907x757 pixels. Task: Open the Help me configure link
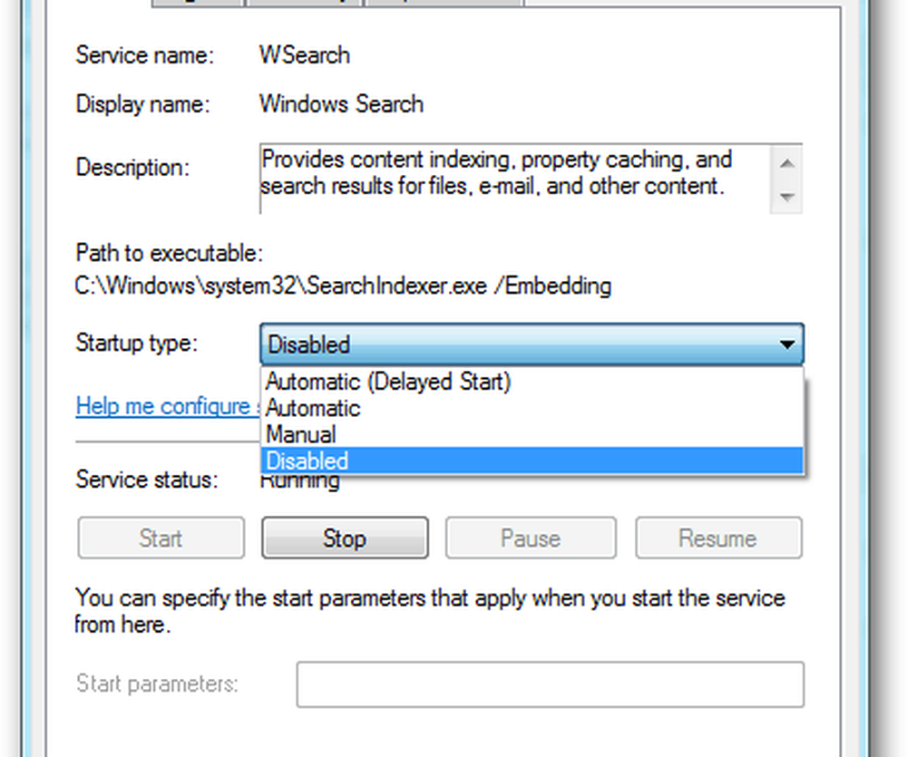tap(161, 406)
